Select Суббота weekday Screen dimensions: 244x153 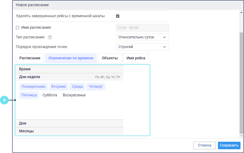(50, 95)
